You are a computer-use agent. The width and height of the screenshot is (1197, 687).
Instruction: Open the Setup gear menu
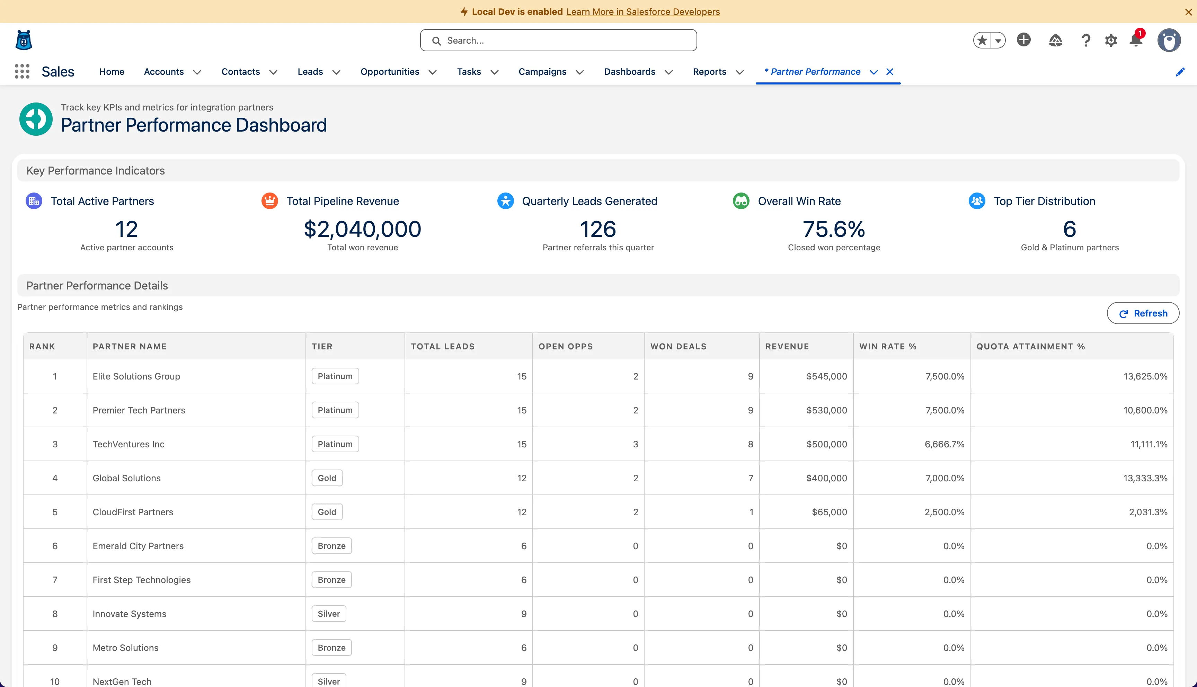pos(1111,41)
